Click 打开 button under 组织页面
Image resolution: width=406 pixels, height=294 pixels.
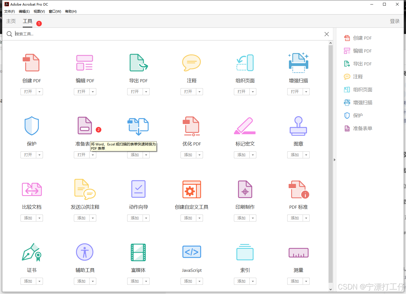(x=242, y=92)
